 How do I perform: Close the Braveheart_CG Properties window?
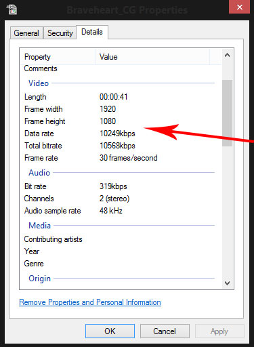(x=240, y=7)
